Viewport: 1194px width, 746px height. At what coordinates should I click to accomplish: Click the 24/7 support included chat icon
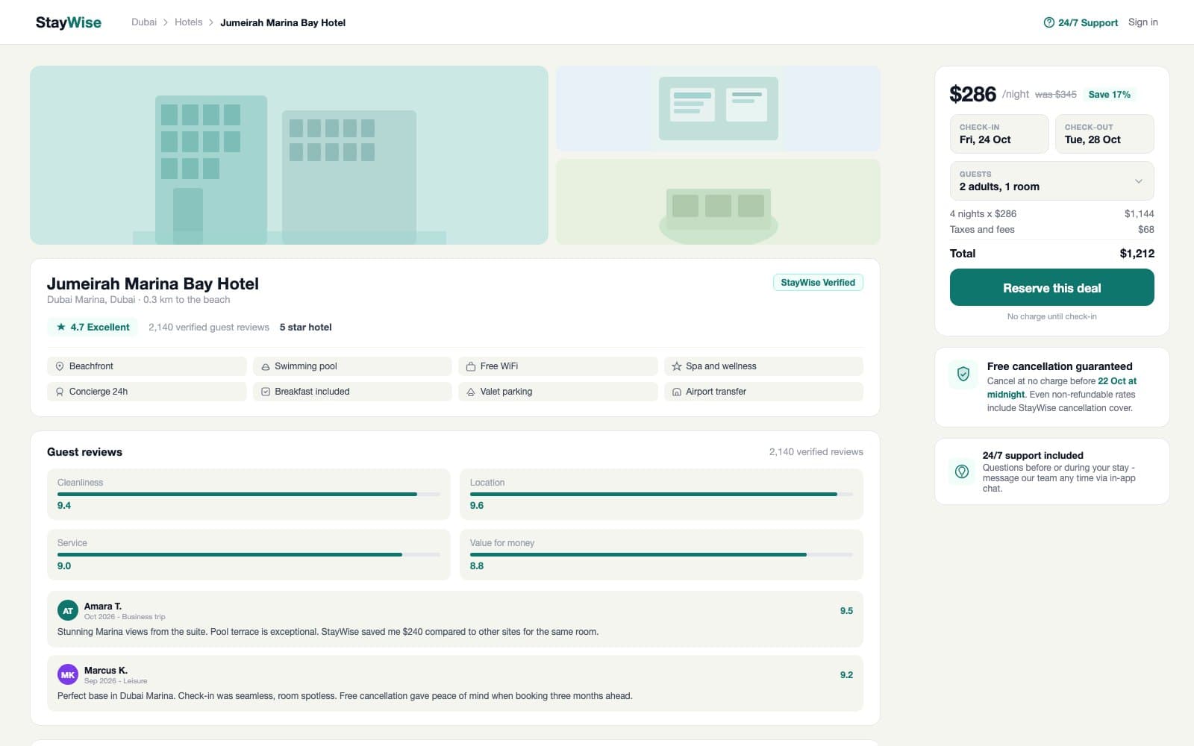[x=962, y=471]
